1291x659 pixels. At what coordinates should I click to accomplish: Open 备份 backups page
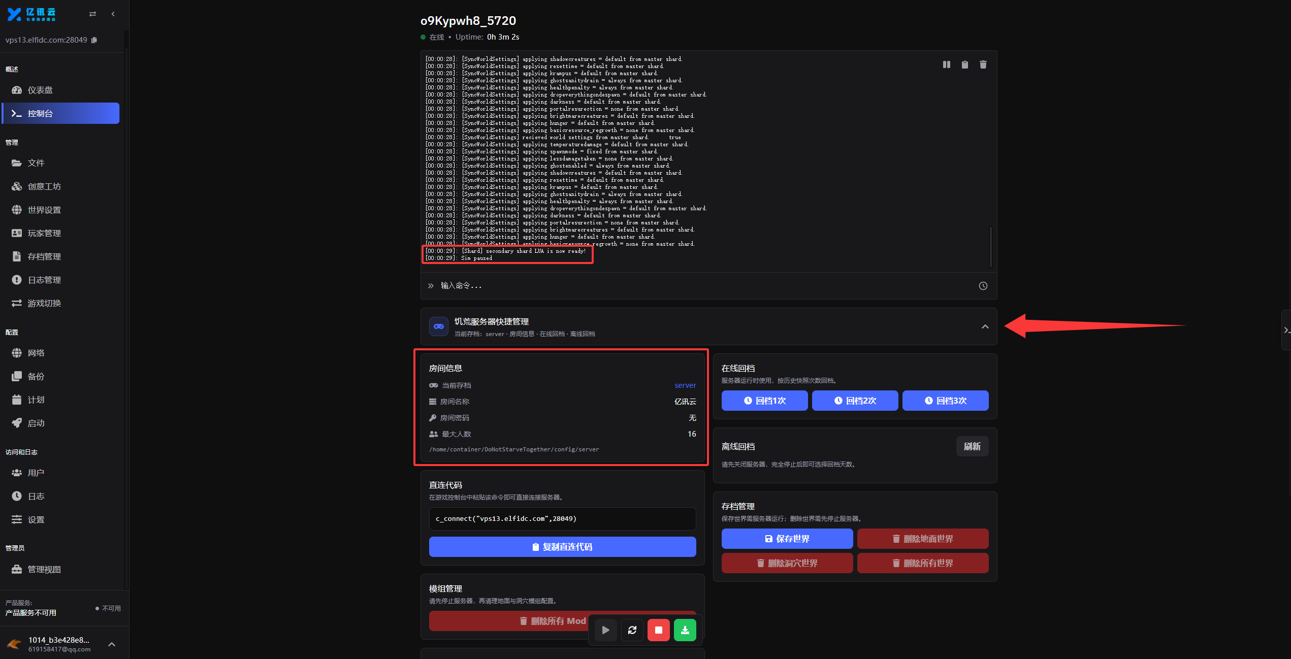pyautogui.click(x=61, y=376)
